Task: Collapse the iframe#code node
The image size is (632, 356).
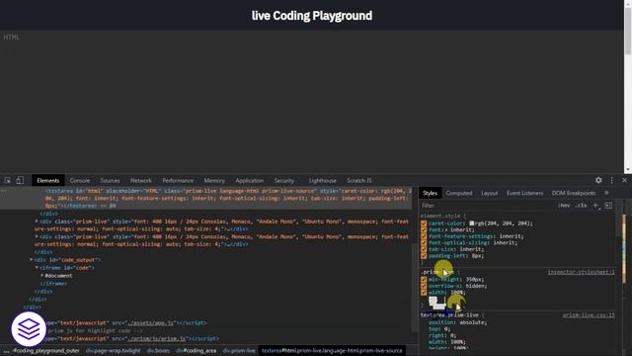Action: coord(37,268)
